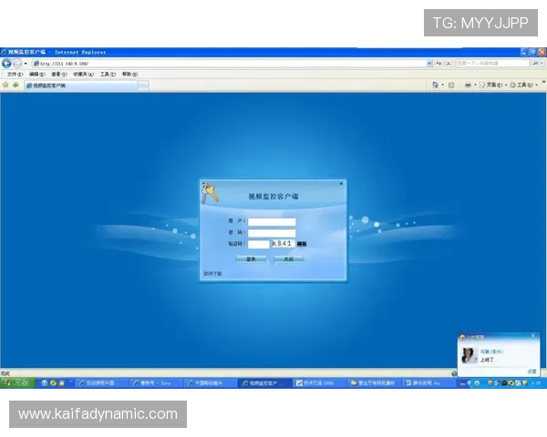
Task: Click the search magnifier icon
Action: [534, 64]
